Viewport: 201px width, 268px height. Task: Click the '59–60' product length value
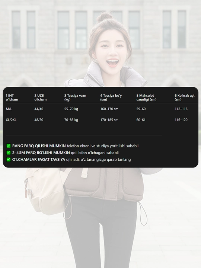(141, 109)
